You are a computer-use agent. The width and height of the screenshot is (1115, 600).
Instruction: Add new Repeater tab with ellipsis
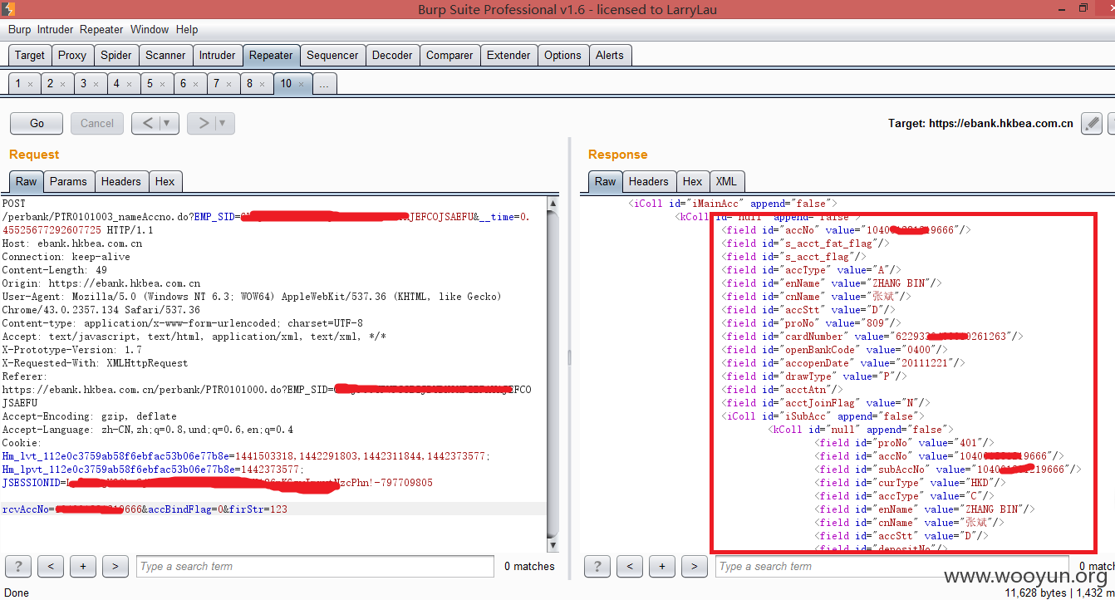pyautogui.click(x=325, y=84)
